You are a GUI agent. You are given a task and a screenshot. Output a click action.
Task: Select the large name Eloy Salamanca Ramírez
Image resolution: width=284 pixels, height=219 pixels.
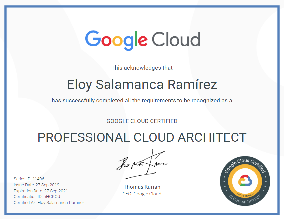coord(142,84)
